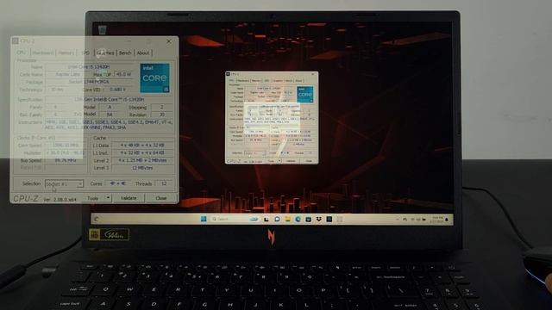Click the Level 3 value 12 MBytes
This screenshot has height=310, width=552.
(x=142, y=168)
